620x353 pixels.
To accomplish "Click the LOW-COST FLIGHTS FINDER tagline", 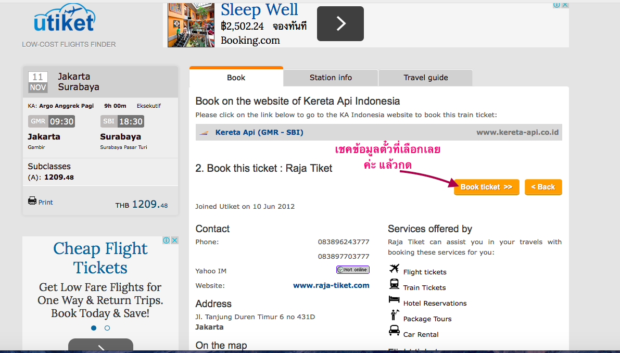I will tap(69, 44).
